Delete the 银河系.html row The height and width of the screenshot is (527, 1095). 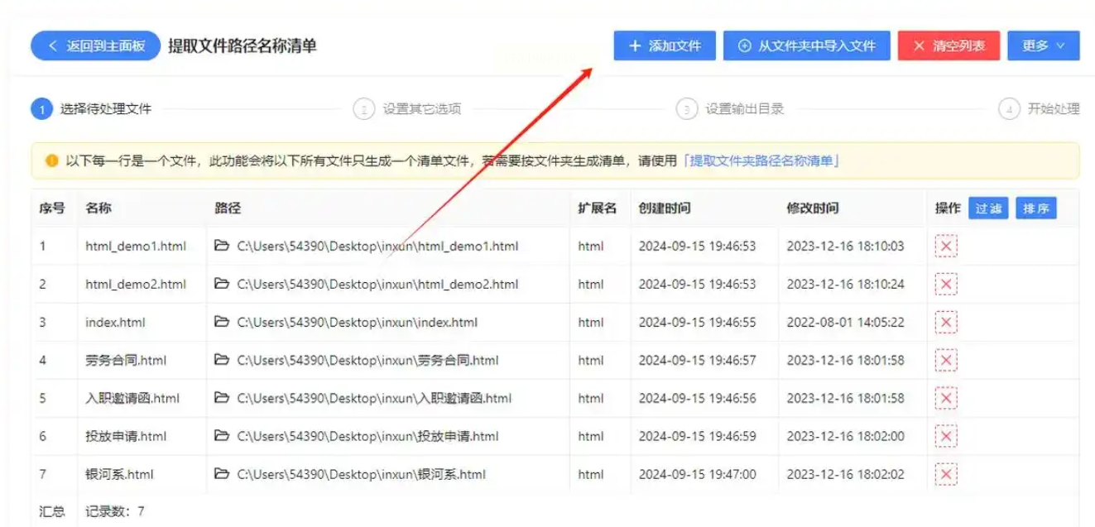(946, 474)
